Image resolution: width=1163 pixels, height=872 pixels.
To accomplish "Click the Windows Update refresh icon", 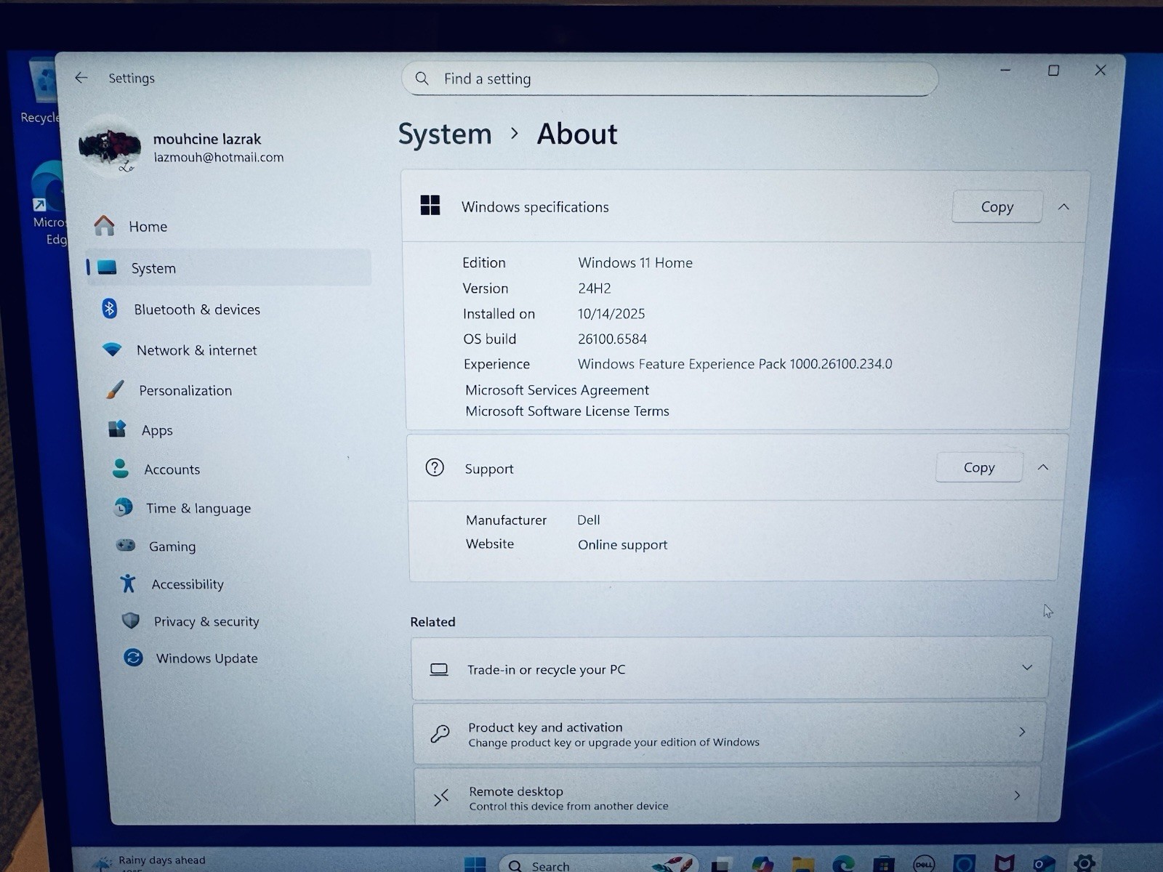I will (x=133, y=658).
